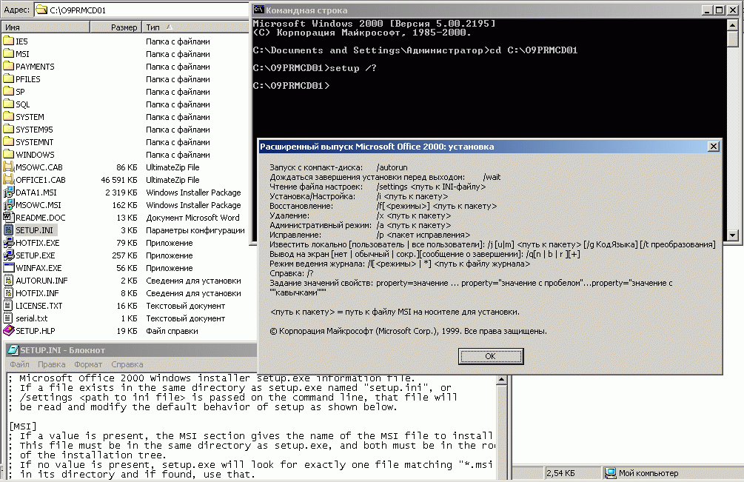Select the README.DOC file name
The image size is (744, 482).
40,217
